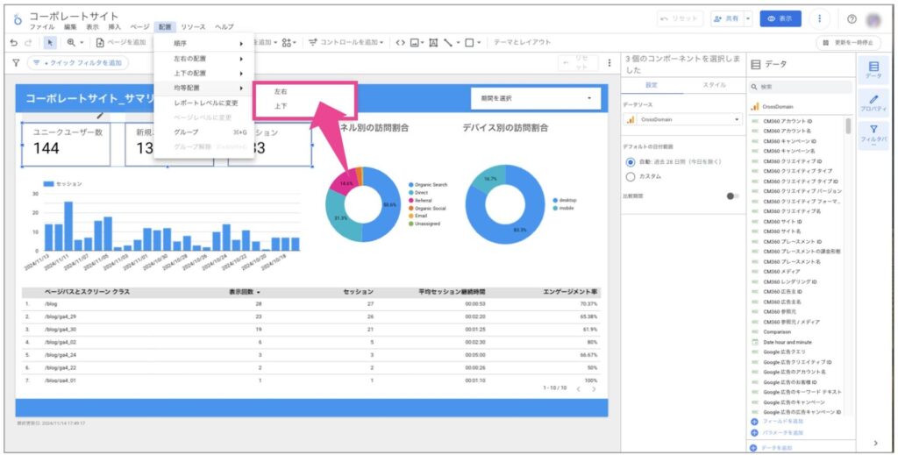The width and height of the screenshot is (898, 455).
Task: Open the ヘルプ menu
Action: click(x=224, y=27)
